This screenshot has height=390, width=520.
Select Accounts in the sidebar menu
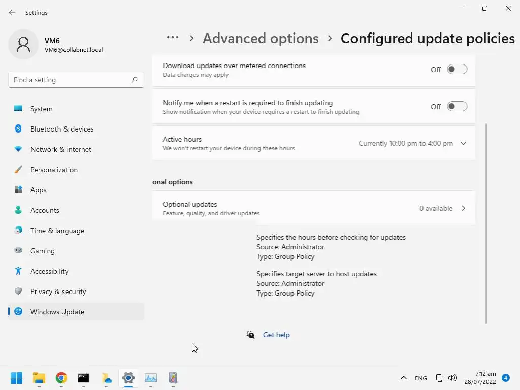click(45, 210)
